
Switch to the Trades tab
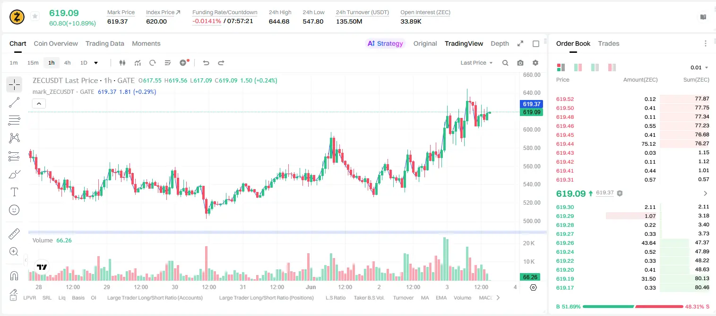click(609, 43)
